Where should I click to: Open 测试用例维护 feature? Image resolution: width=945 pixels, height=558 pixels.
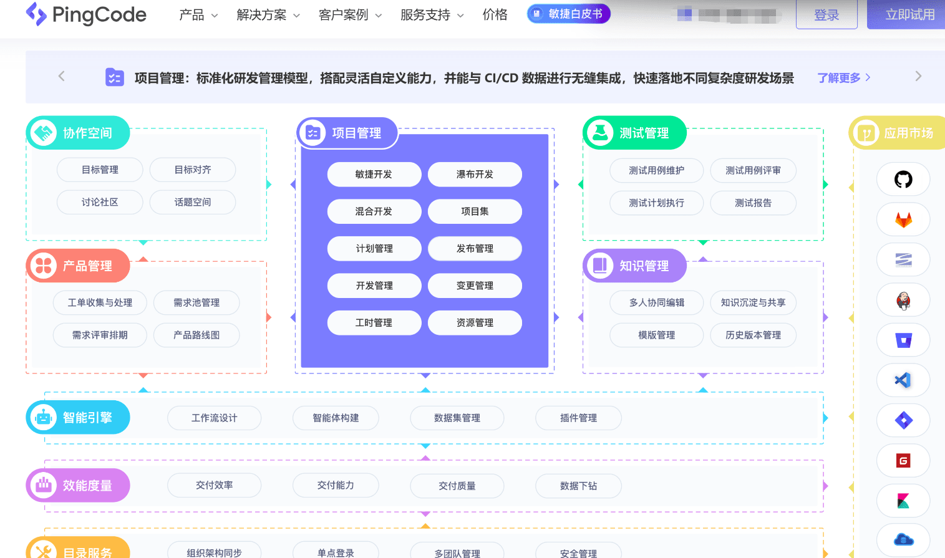tap(656, 170)
